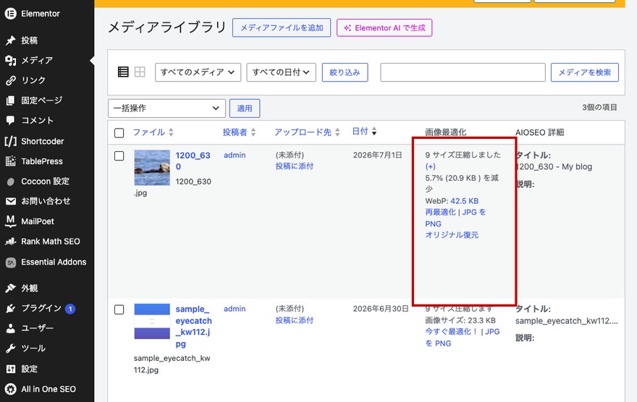This screenshot has height=402, width=637.
Task: Click the 2026年7月1日 date cell
Action: 377,155
